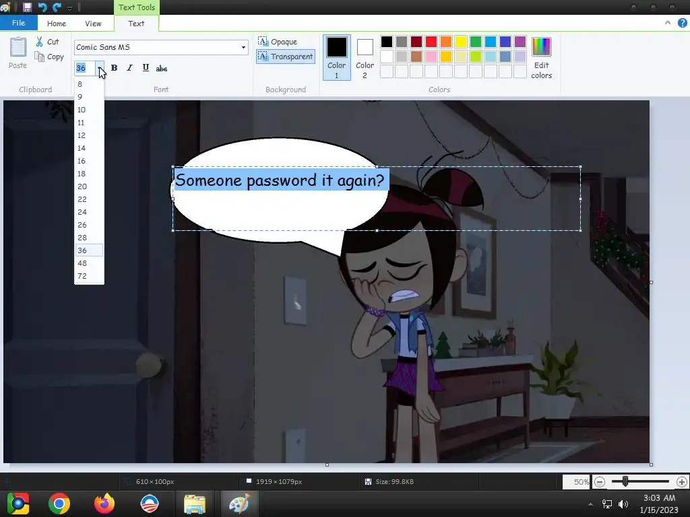690x517 pixels.
Task: Open File Explorer from the taskbar
Action: (x=195, y=504)
